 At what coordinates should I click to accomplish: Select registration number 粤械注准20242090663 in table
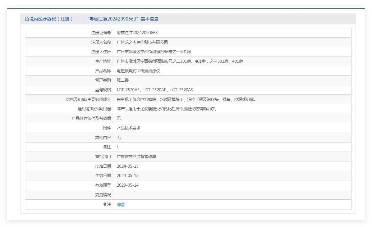pos(137,33)
